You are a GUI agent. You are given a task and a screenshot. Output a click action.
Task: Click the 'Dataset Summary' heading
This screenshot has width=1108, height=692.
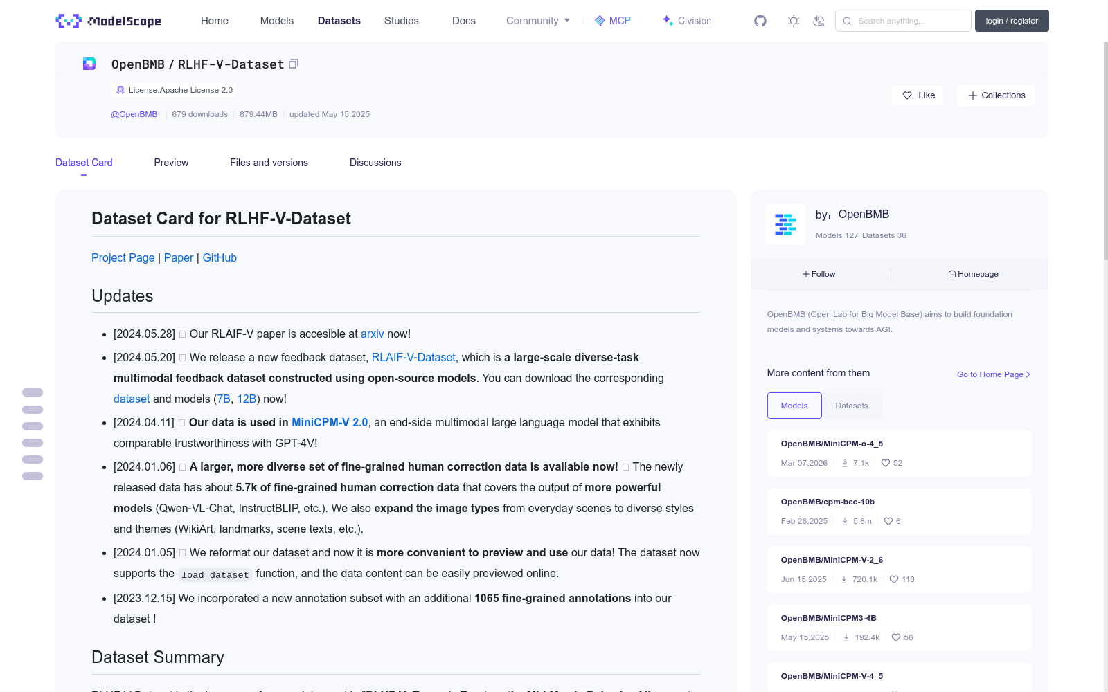[158, 657]
